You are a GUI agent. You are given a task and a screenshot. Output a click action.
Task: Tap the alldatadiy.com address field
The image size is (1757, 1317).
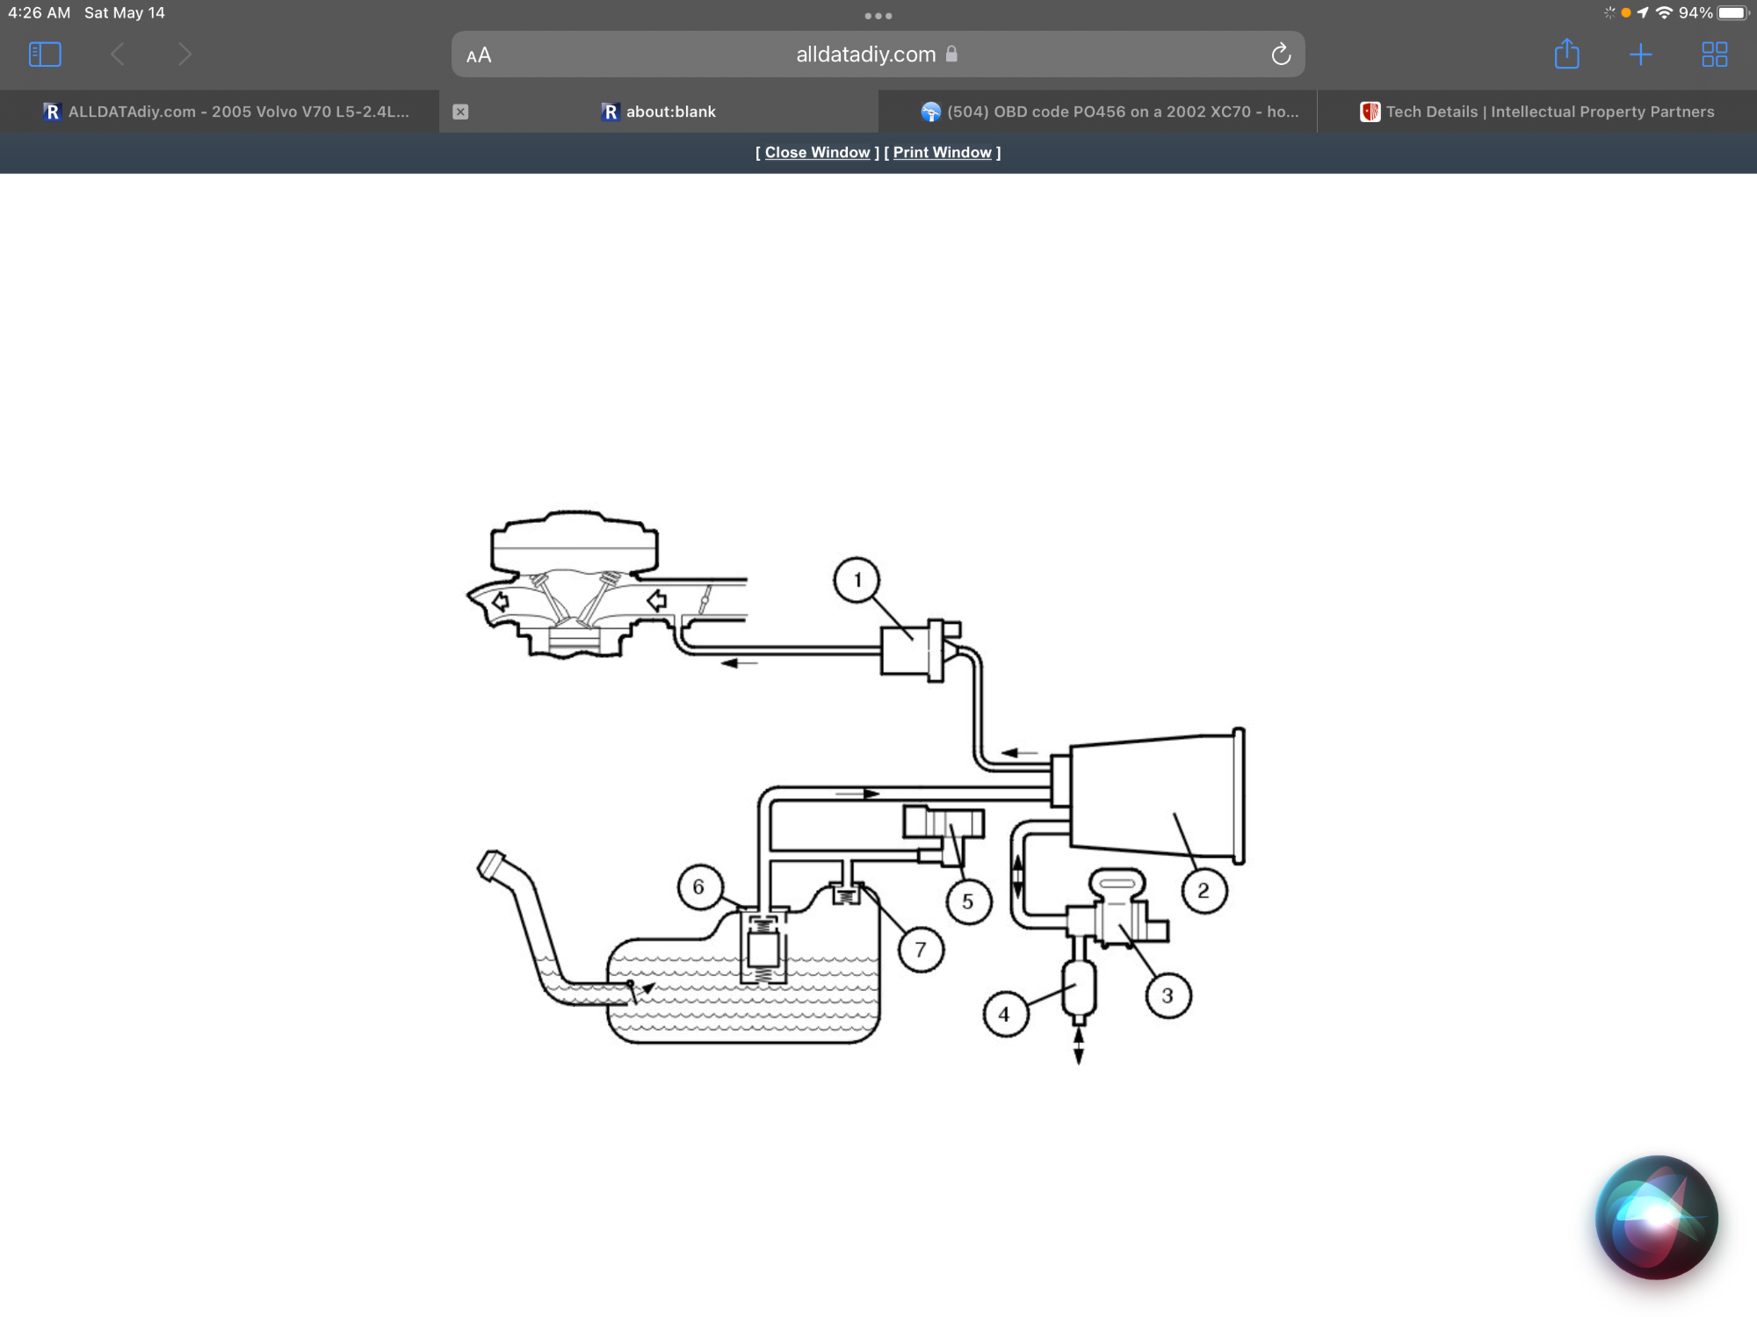(865, 54)
